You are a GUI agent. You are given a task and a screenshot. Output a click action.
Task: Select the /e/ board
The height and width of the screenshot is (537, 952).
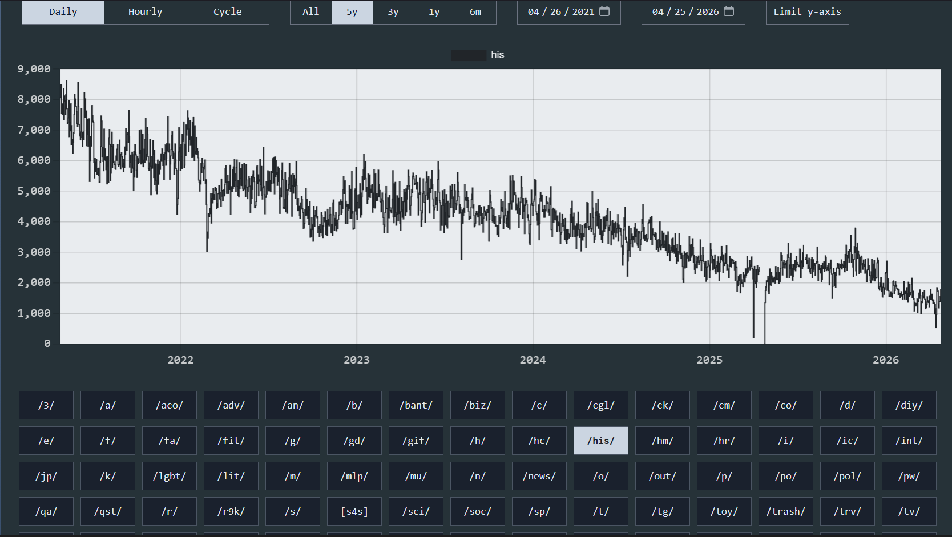pyautogui.click(x=46, y=441)
